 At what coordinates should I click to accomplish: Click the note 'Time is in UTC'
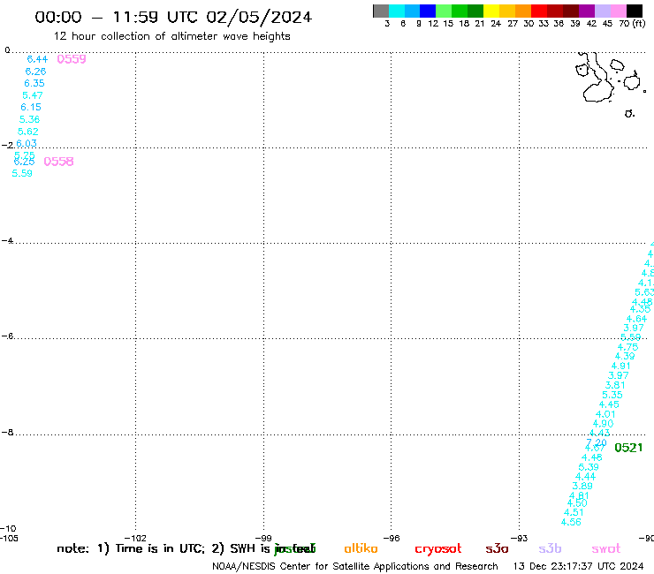point(160,548)
